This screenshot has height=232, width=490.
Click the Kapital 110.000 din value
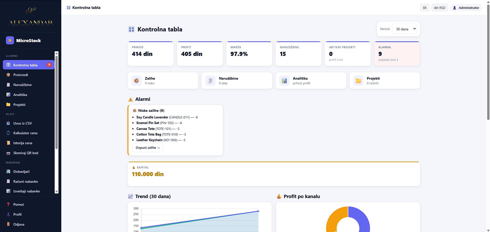pos(148,174)
